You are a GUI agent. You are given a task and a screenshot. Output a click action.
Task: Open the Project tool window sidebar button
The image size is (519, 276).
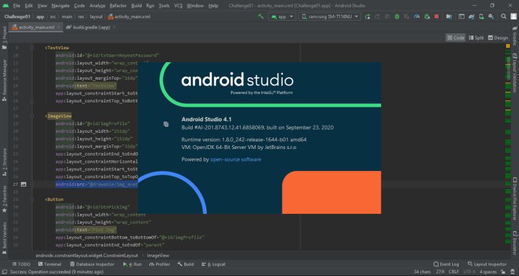[5, 38]
